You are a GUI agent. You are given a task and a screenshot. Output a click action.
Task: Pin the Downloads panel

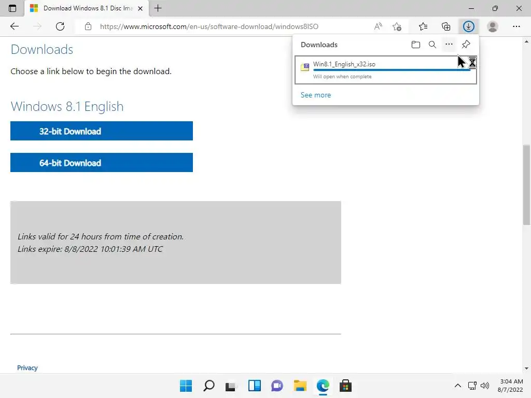tap(466, 45)
